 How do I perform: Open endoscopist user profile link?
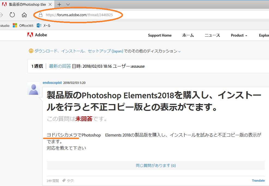point(52,82)
